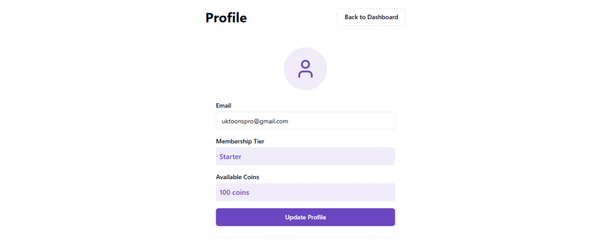The height and width of the screenshot is (252, 611).
Task: Click the 100 coins balance field
Action: 305,192
